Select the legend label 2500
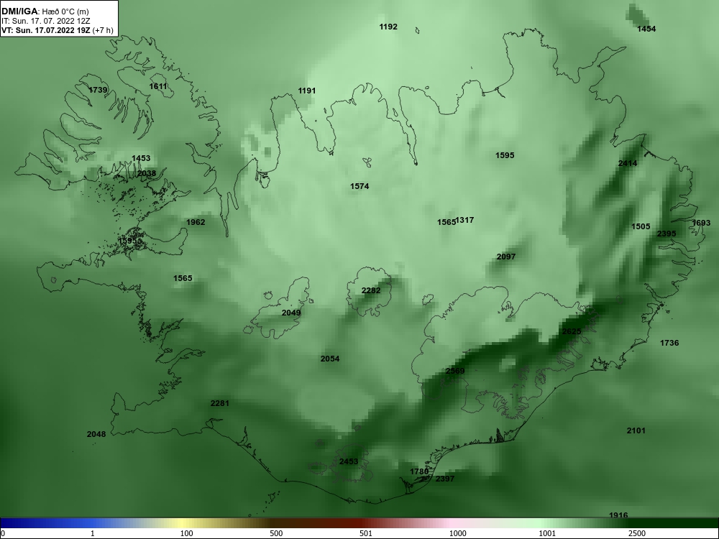 tap(637, 533)
